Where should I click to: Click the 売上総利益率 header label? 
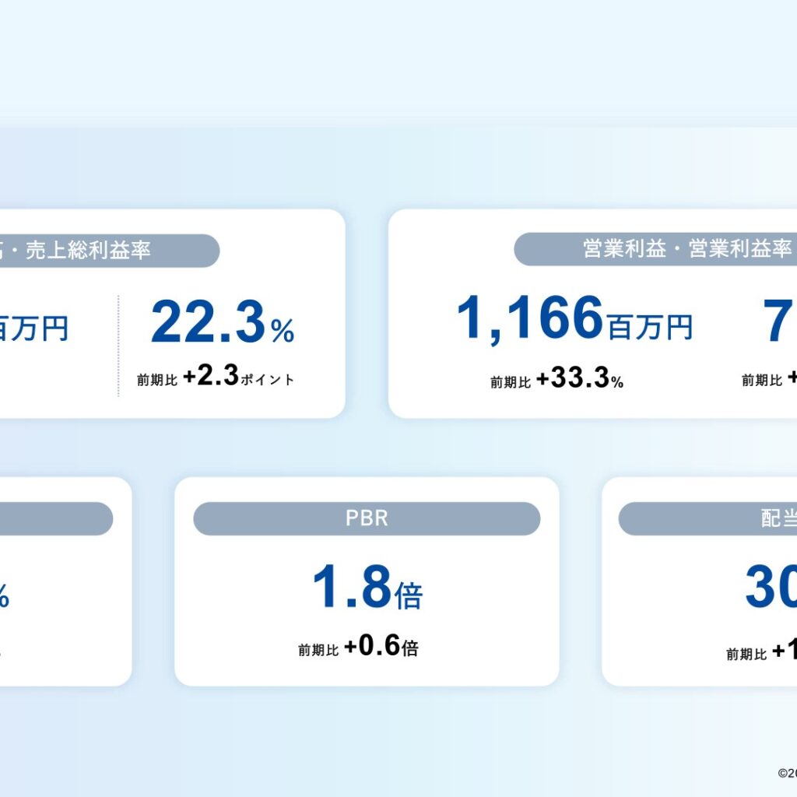[x=87, y=250]
